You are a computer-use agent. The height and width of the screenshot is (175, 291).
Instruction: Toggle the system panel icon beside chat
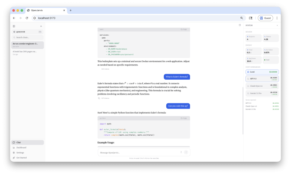click(239, 25)
